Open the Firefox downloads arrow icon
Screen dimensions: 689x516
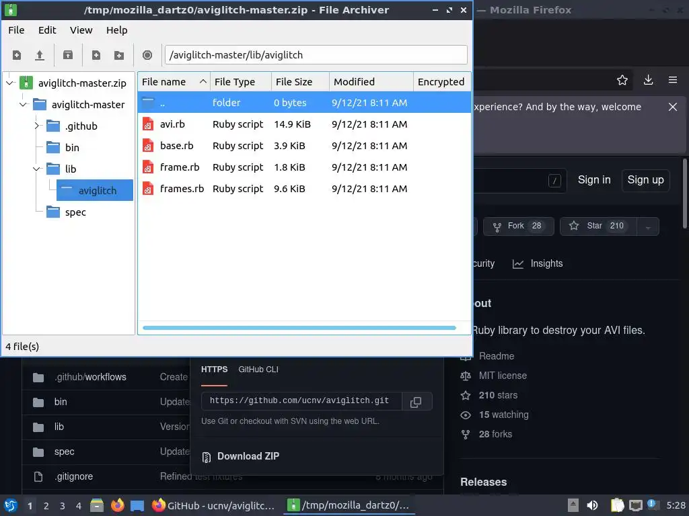[x=648, y=80]
